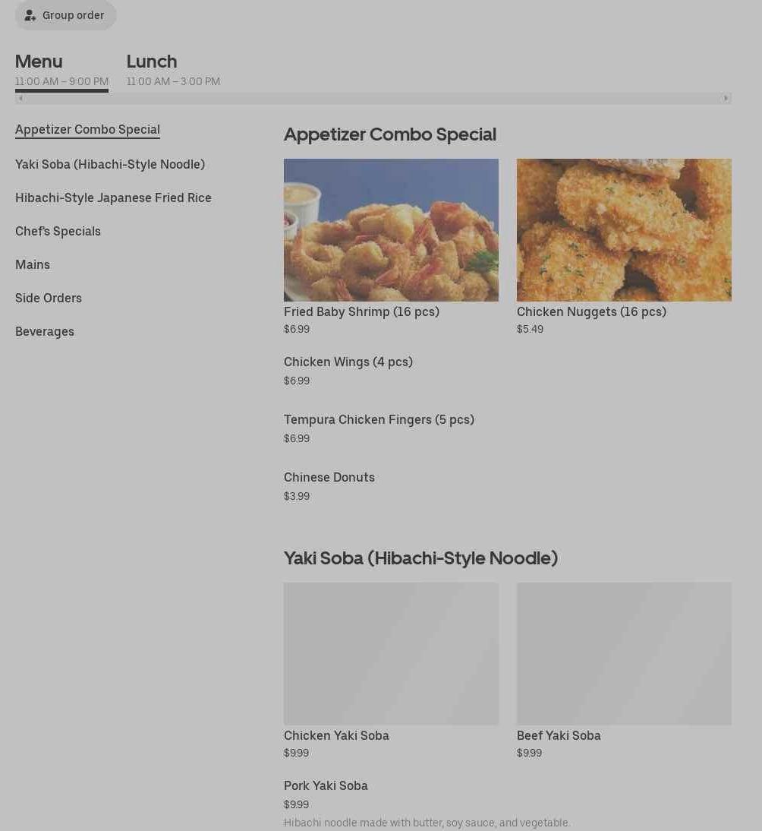Viewport: 762px width, 831px height.
Task: Click the horizontal tab scrollbar track
Action: click(x=373, y=98)
